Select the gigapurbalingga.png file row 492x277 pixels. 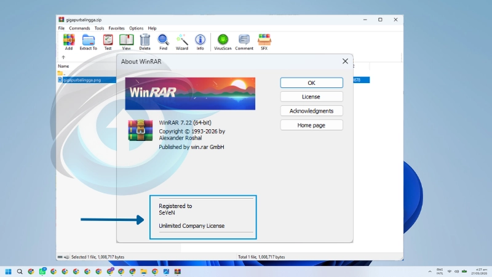pos(87,80)
